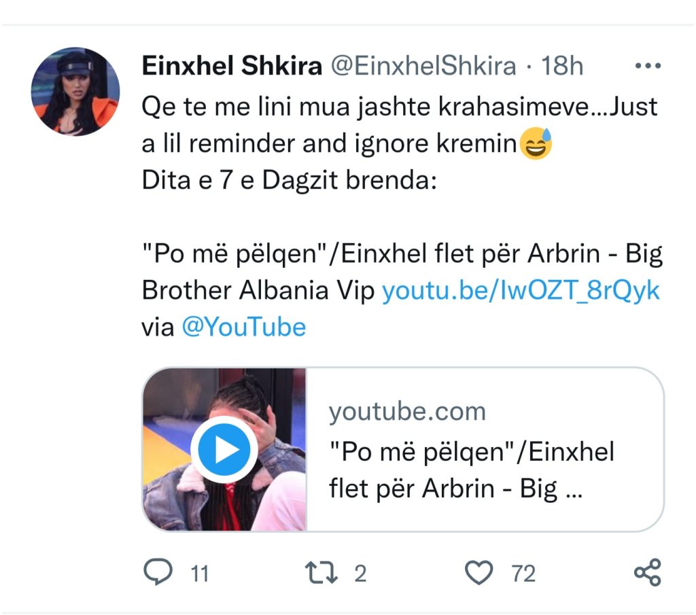The width and height of the screenshot is (696, 615).
Task: Click the @YouTube mention
Action: [x=243, y=327]
